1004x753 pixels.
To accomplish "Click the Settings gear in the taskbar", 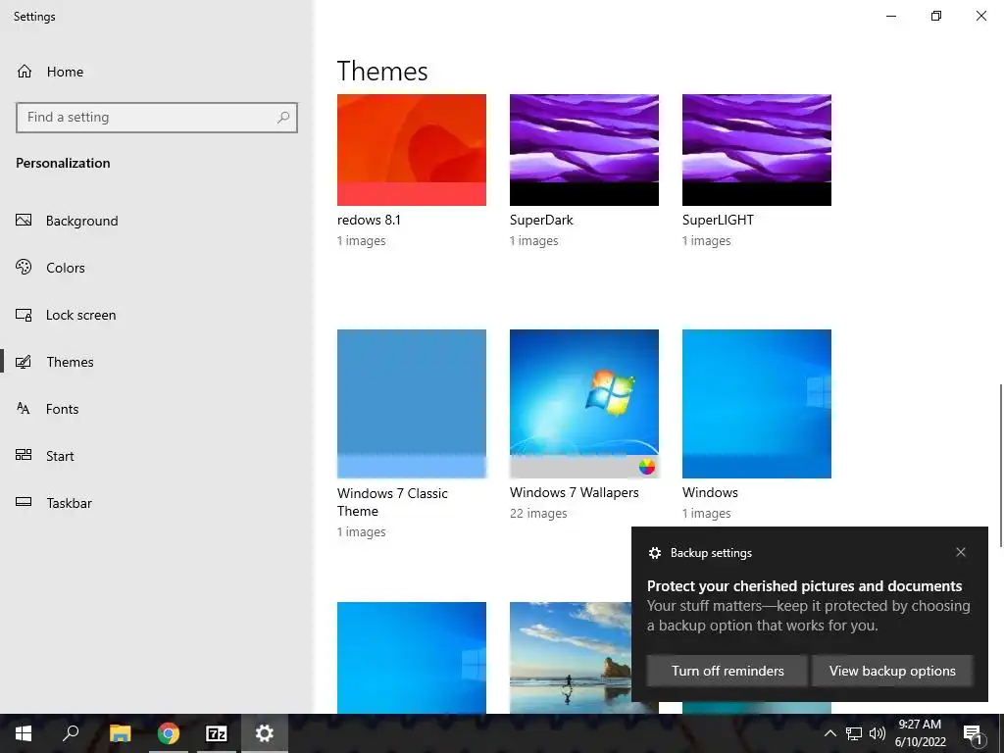I will pyautogui.click(x=265, y=733).
